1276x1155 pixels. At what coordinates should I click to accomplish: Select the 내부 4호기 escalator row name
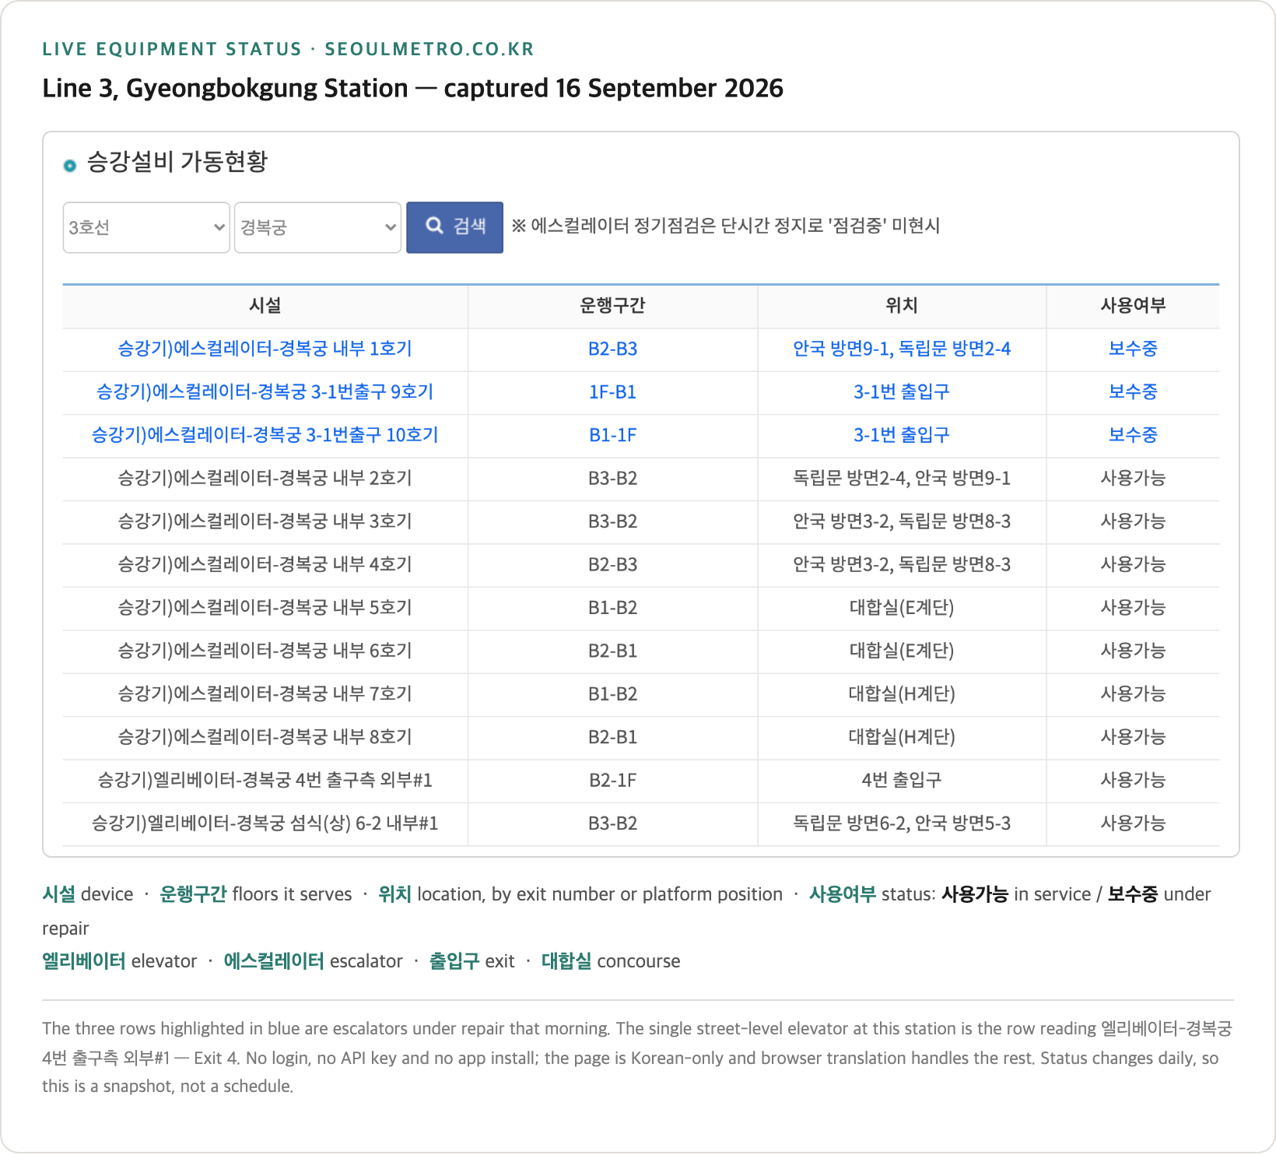[265, 564]
